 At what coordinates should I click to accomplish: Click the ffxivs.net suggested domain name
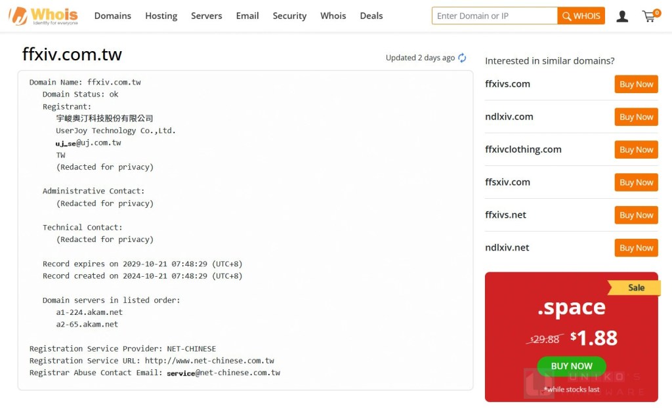click(x=505, y=215)
